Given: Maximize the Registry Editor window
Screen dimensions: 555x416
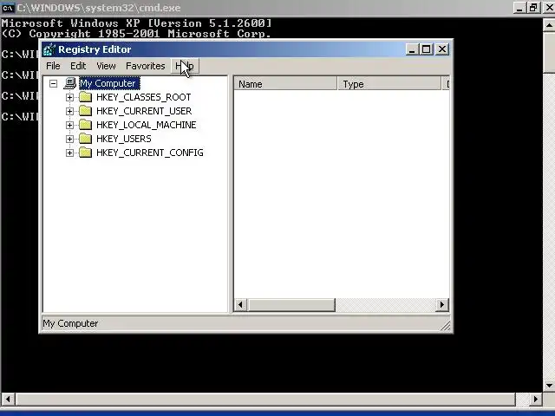Looking at the screenshot, I should [x=426, y=49].
